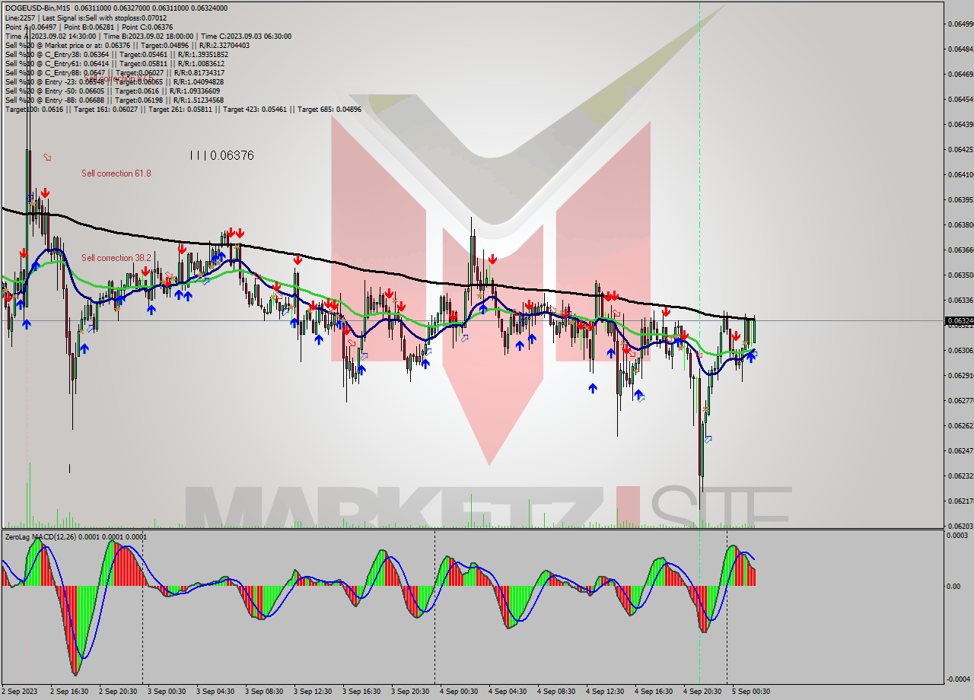
Task: Click price axis value 0.06350
Action: pos(960,275)
